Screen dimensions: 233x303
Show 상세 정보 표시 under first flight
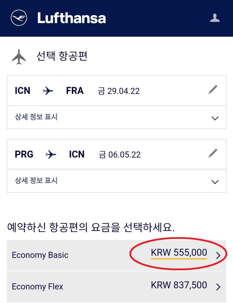pos(36,117)
